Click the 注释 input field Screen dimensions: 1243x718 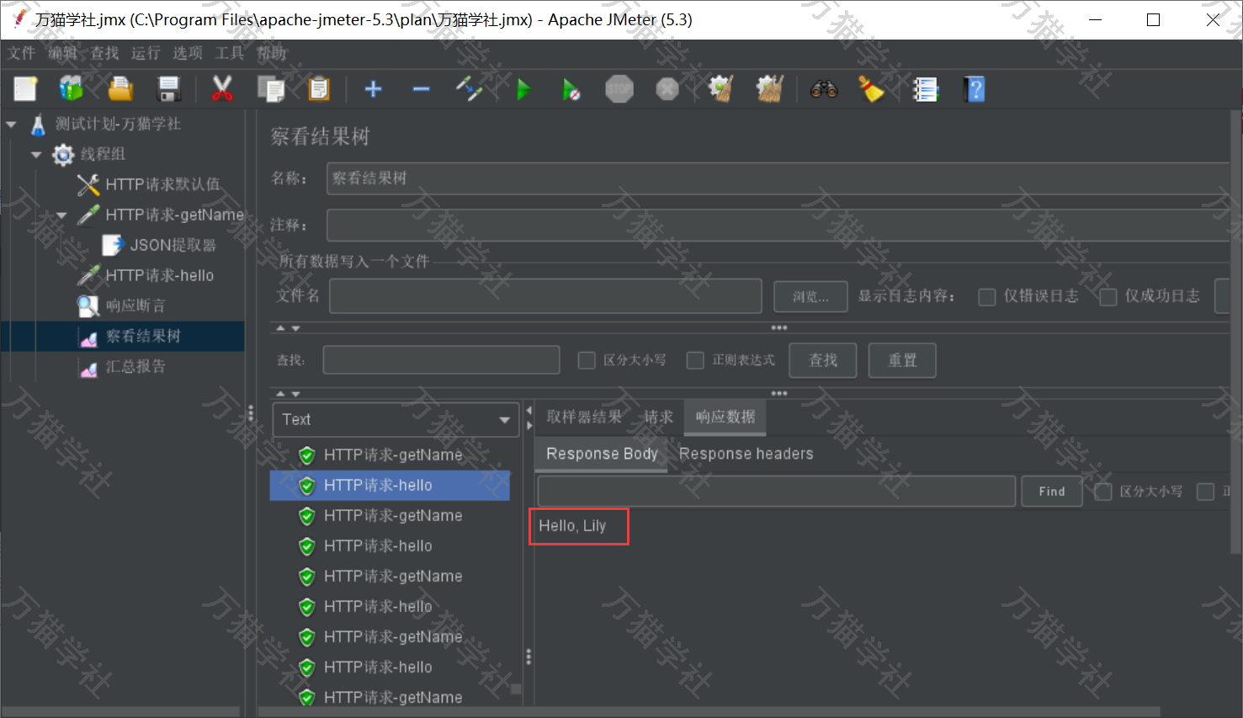click(778, 226)
